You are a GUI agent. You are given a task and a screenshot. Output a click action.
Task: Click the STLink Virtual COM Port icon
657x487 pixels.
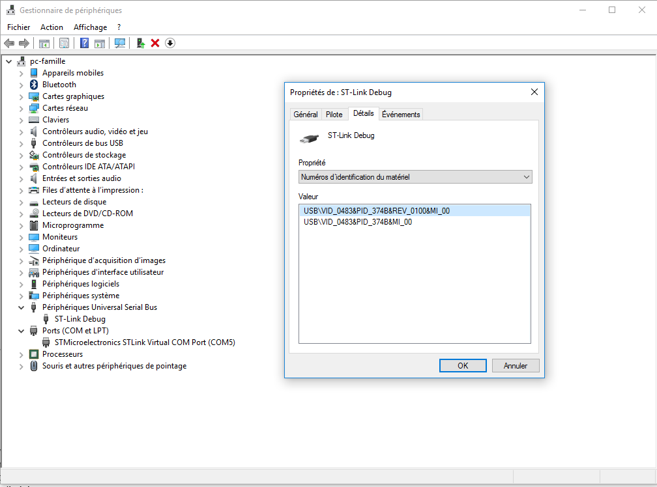coord(46,342)
